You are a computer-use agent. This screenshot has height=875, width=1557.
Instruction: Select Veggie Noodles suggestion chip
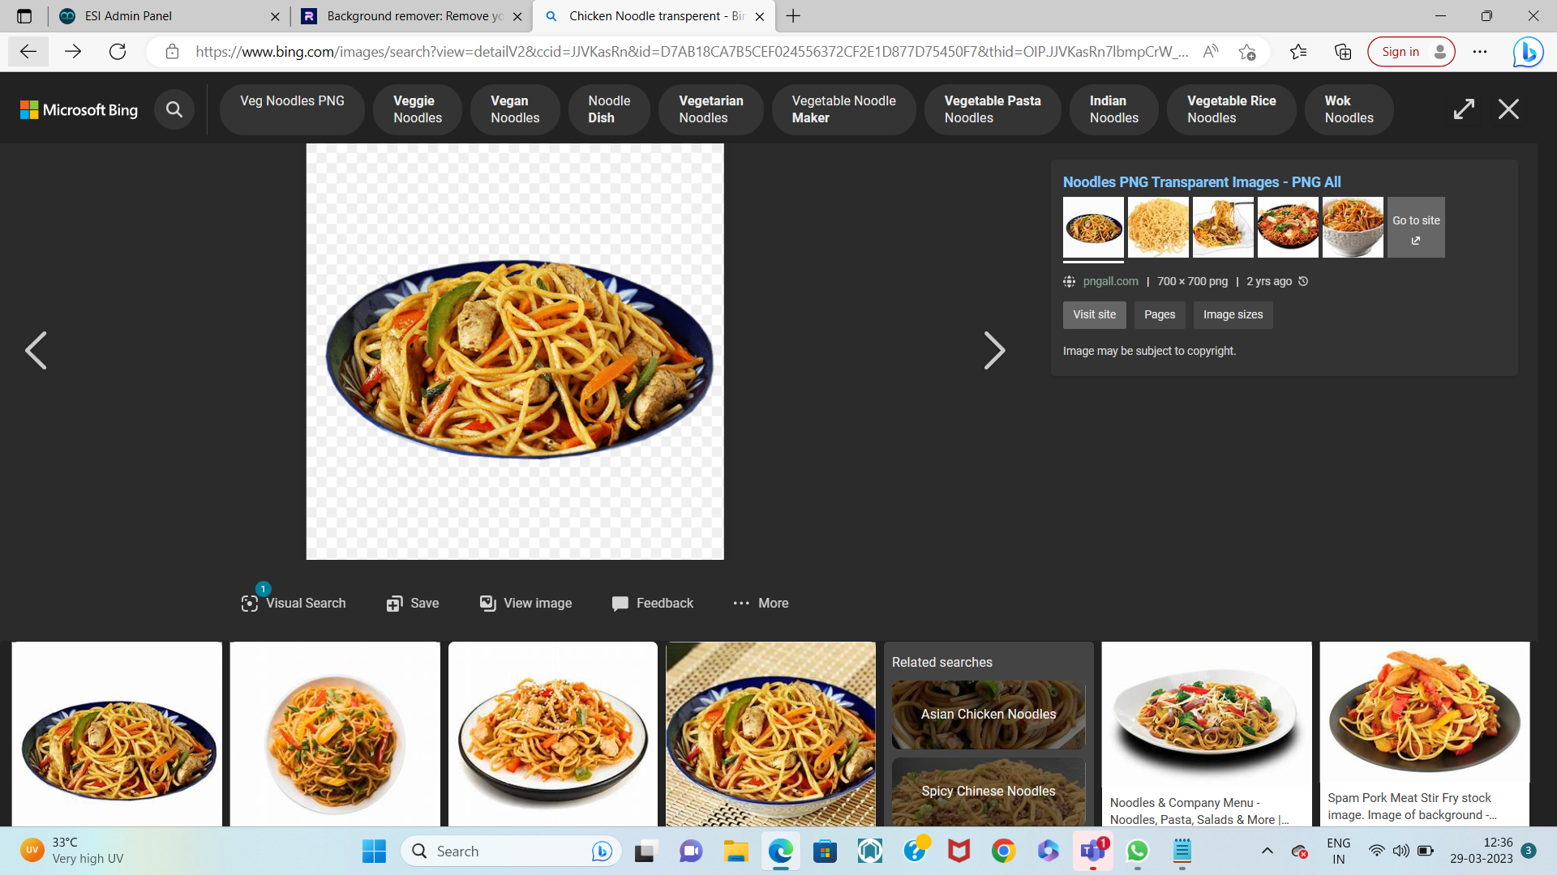point(418,109)
